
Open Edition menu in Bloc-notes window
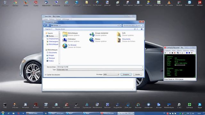point(52,19)
